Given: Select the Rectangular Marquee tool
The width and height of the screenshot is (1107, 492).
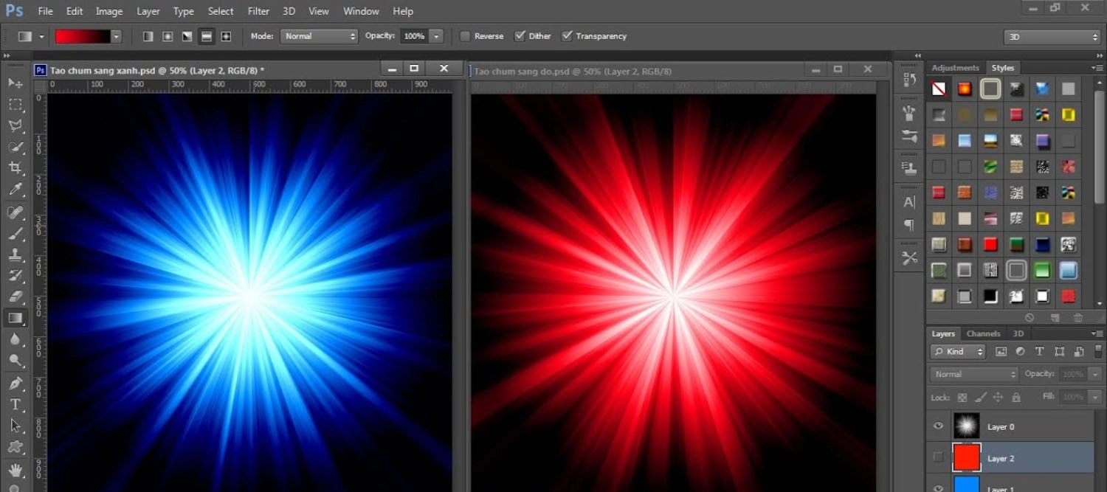Looking at the screenshot, I should coord(15,104).
